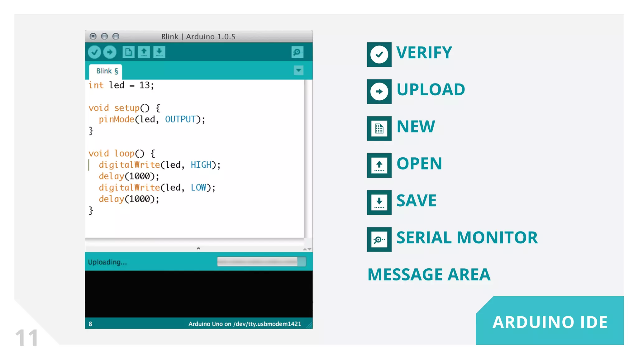The width and height of the screenshot is (638, 359).
Task: Click the Verify checkmark button in the Arduino toolbar
Action: tap(94, 52)
